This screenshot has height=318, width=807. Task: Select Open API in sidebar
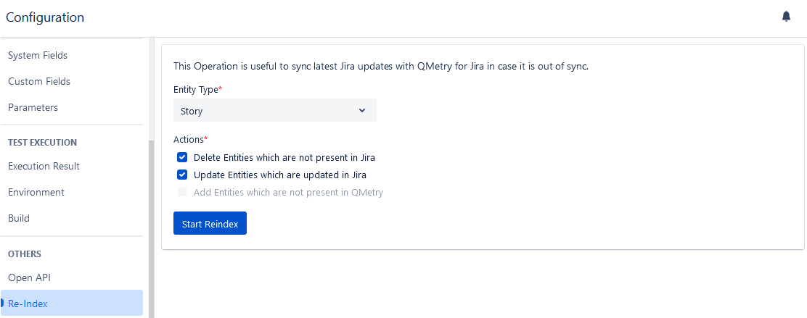[29, 277]
